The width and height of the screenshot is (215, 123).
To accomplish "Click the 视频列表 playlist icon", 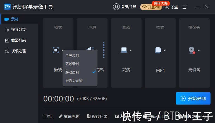I will click(x=7, y=30).
